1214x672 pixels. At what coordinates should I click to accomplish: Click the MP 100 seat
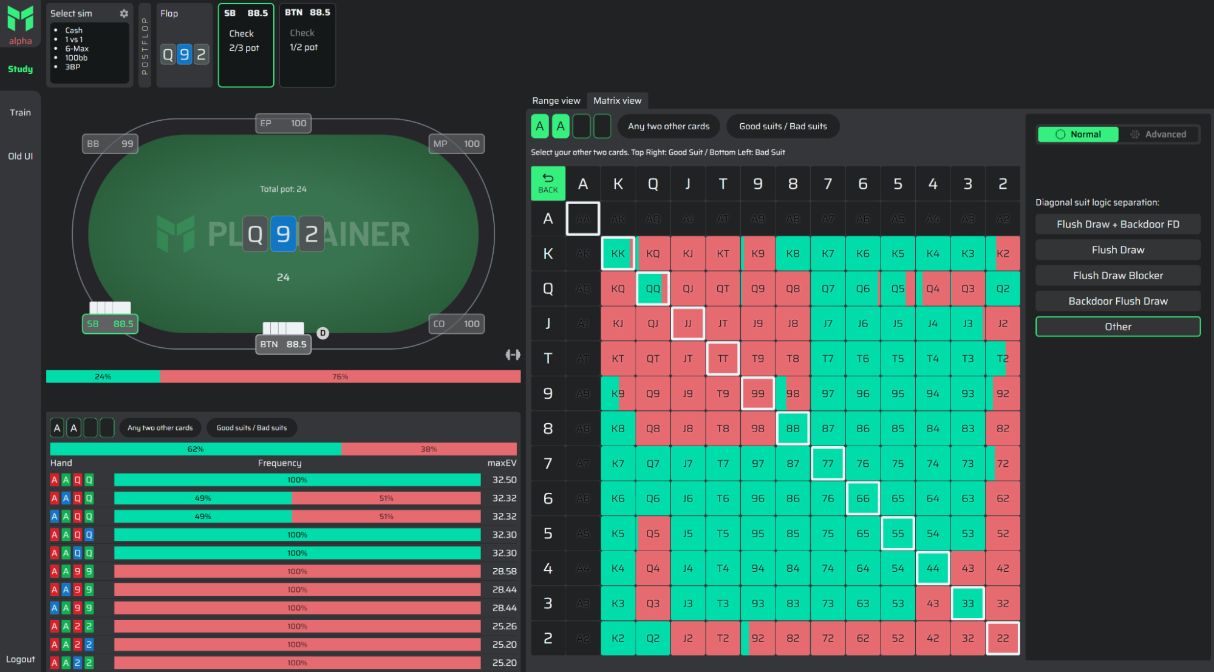click(x=457, y=144)
